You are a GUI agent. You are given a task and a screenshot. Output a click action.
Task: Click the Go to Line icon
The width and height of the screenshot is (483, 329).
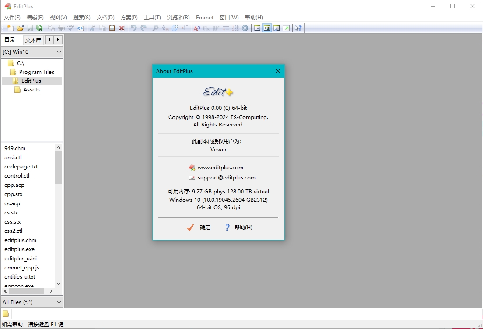point(185,28)
